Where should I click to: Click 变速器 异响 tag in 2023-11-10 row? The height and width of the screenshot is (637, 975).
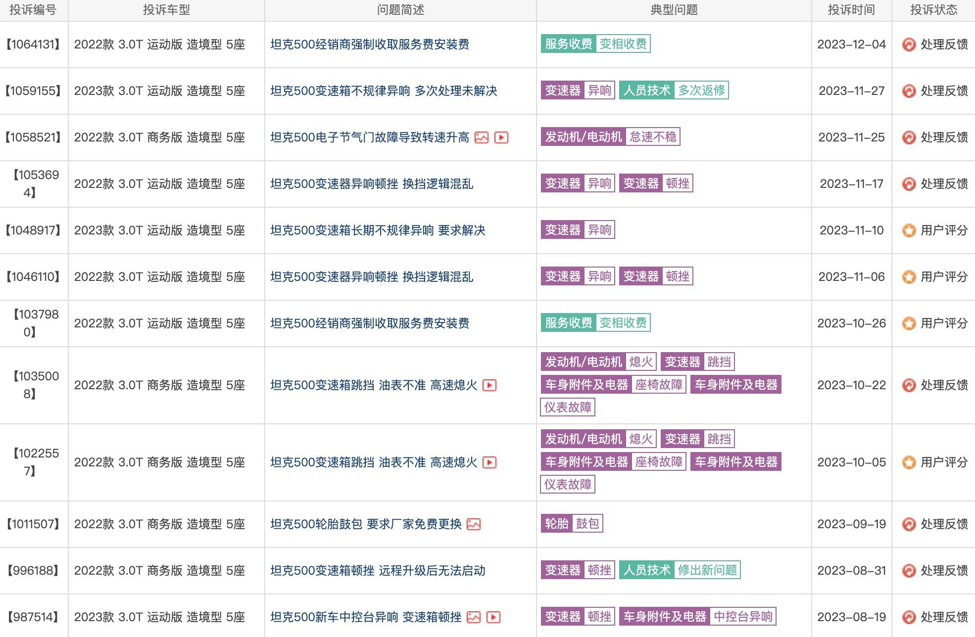click(x=578, y=230)
